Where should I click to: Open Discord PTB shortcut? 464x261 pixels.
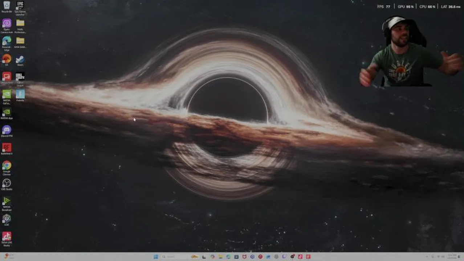coord(7,131)
